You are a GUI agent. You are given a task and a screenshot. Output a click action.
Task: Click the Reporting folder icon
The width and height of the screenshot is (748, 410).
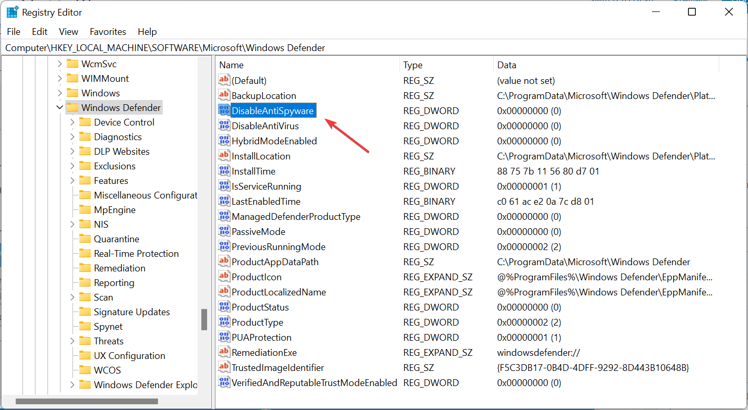point(85,282)
